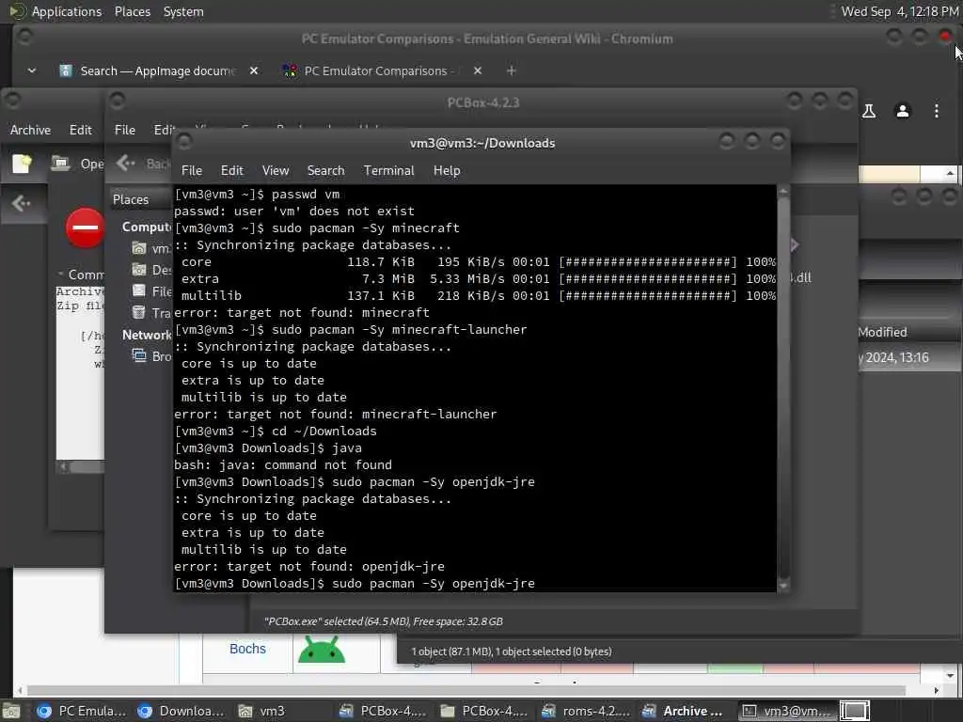Click forward arrow right of terminal window

795,245
